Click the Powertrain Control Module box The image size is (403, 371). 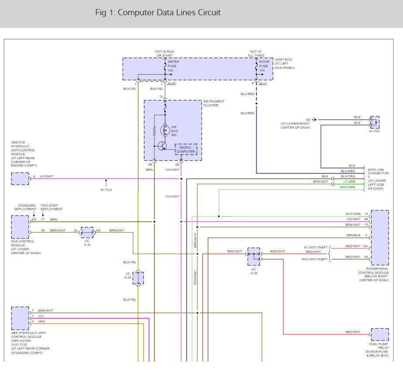pyautogui.click(x=379, y=238)
